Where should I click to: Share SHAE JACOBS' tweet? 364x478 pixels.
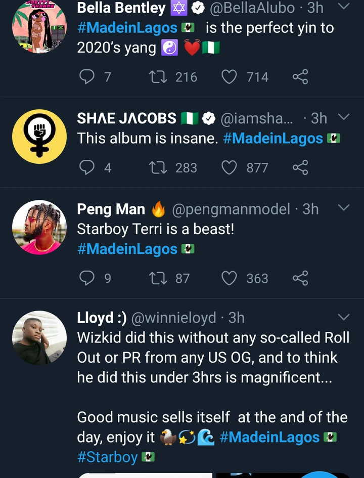coord(300,167)
